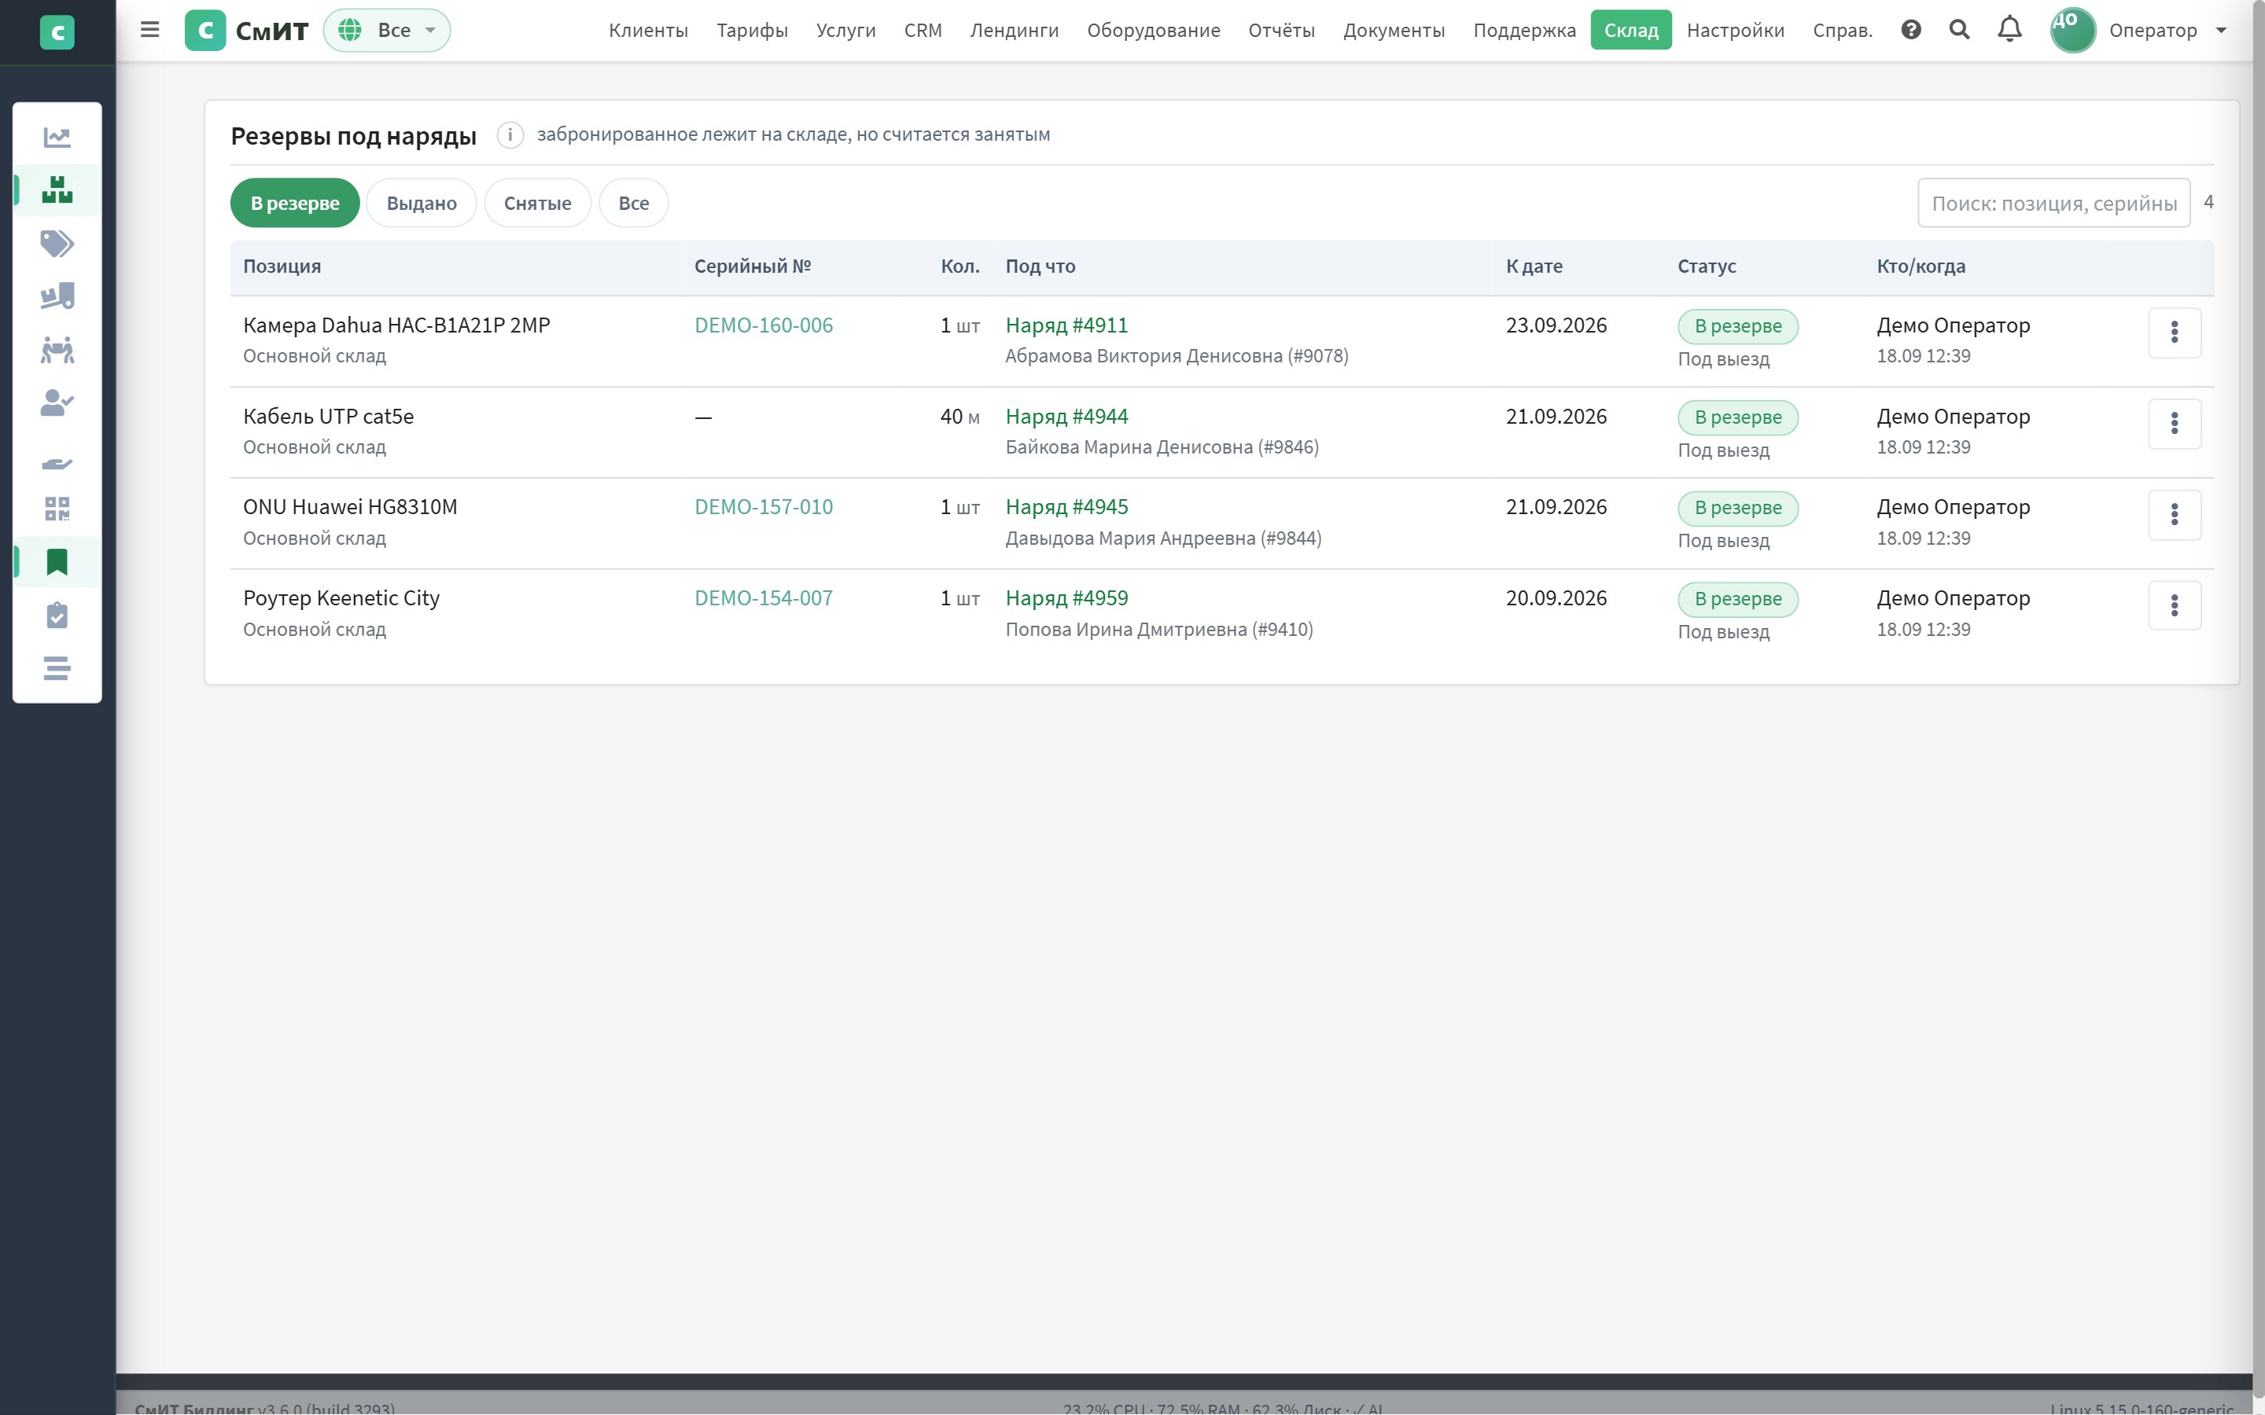Open link Наряд #4944
This screenshot has width=2265, height=1415.
tap(1066, 417)
